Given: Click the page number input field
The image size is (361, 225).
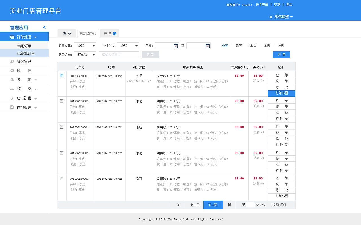Looking at the screenshot, I should 250,205.
